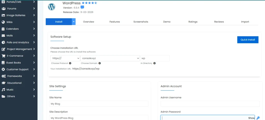Click the Admin Username field

[210, 104]
